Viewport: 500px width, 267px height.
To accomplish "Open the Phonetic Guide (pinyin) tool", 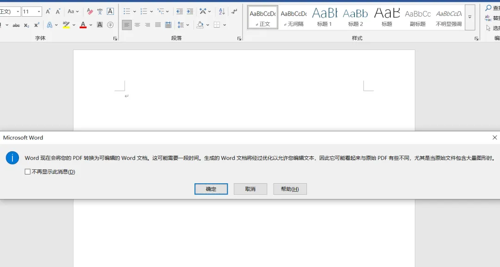I will 100,12.
